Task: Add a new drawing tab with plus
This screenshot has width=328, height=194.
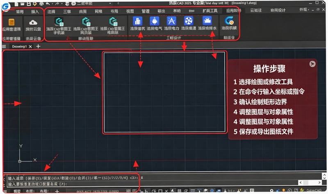Action: 38,46
